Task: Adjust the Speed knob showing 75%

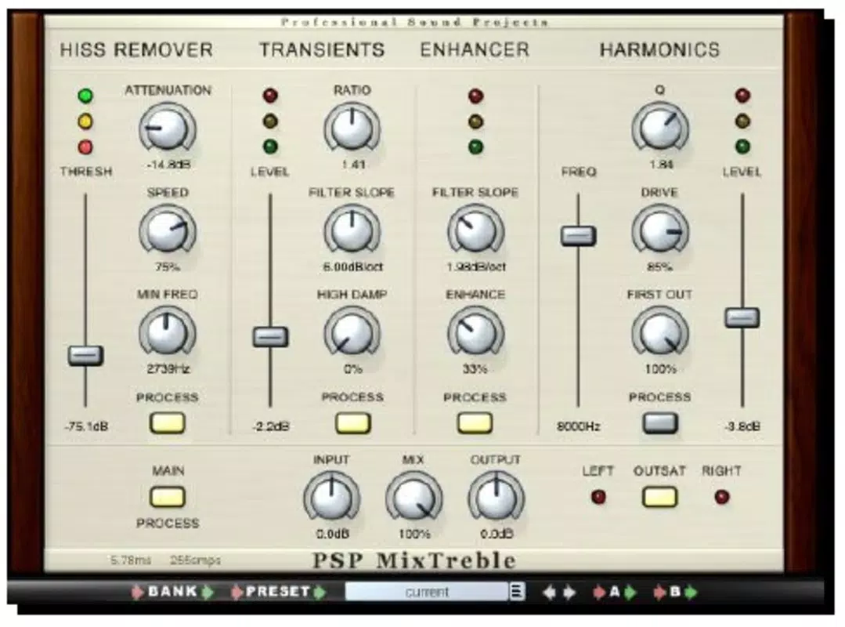Action: coord(167,230)
